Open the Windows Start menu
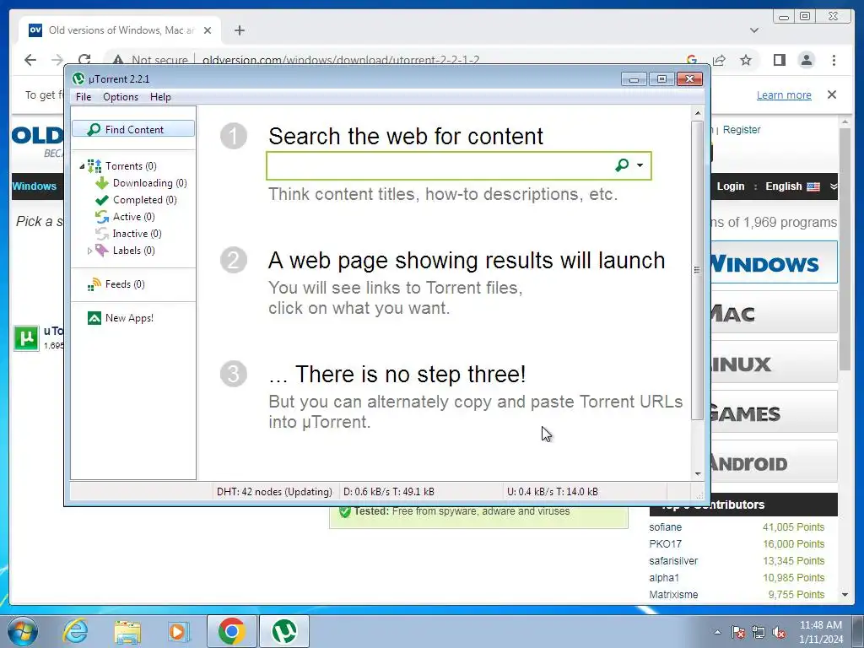This screenshot has width=864, height=648. [23, 631]
